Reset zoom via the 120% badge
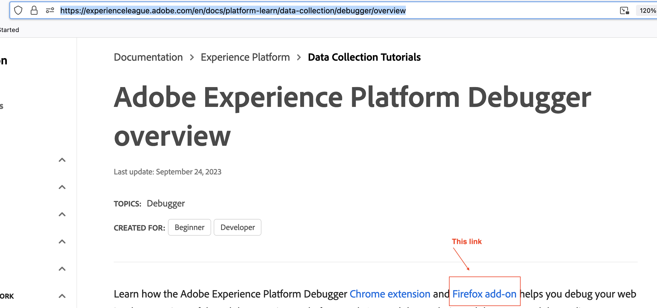 (647, 10)
